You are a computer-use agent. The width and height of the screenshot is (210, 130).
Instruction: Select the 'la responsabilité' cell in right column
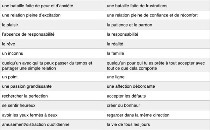click(157, 34)
